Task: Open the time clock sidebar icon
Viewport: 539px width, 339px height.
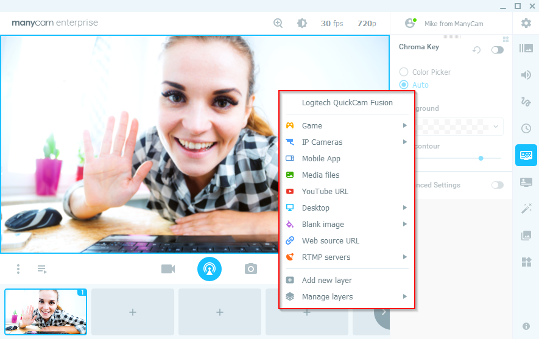Action: click(x=526, y=128)
